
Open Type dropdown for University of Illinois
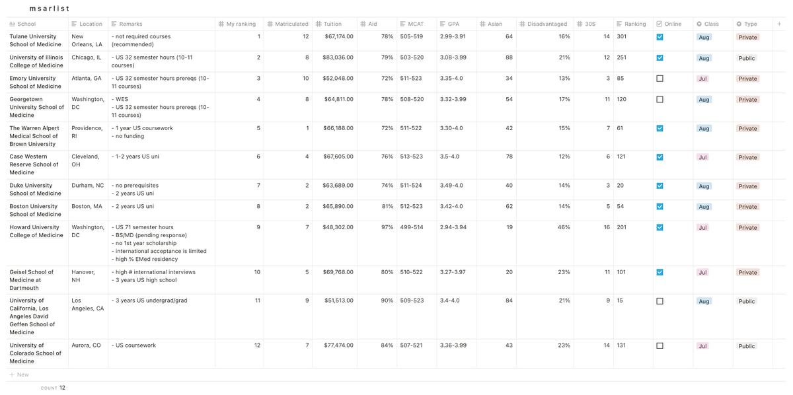tap(747, 58)
